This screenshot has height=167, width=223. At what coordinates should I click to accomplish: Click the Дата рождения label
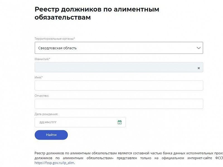(x=46, y=114)
